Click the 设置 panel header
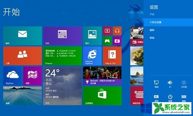Viewport: 193px width, 116px height. 154,7
